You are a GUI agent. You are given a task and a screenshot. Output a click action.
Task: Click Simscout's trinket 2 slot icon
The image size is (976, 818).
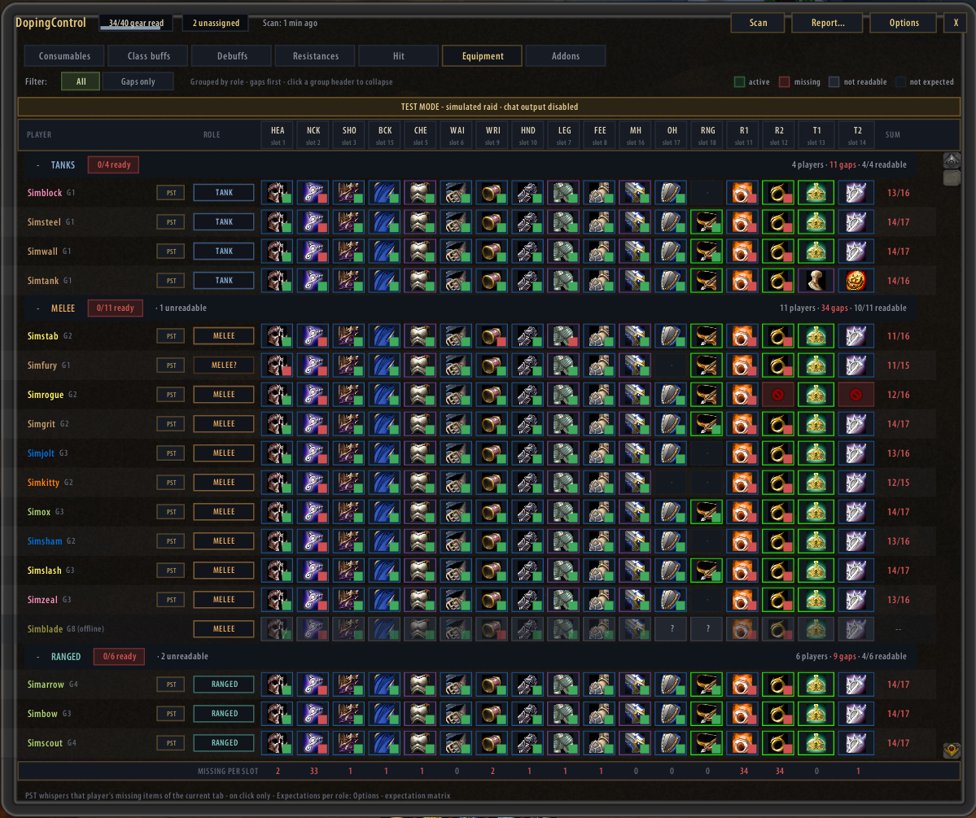tap(856, 742)
